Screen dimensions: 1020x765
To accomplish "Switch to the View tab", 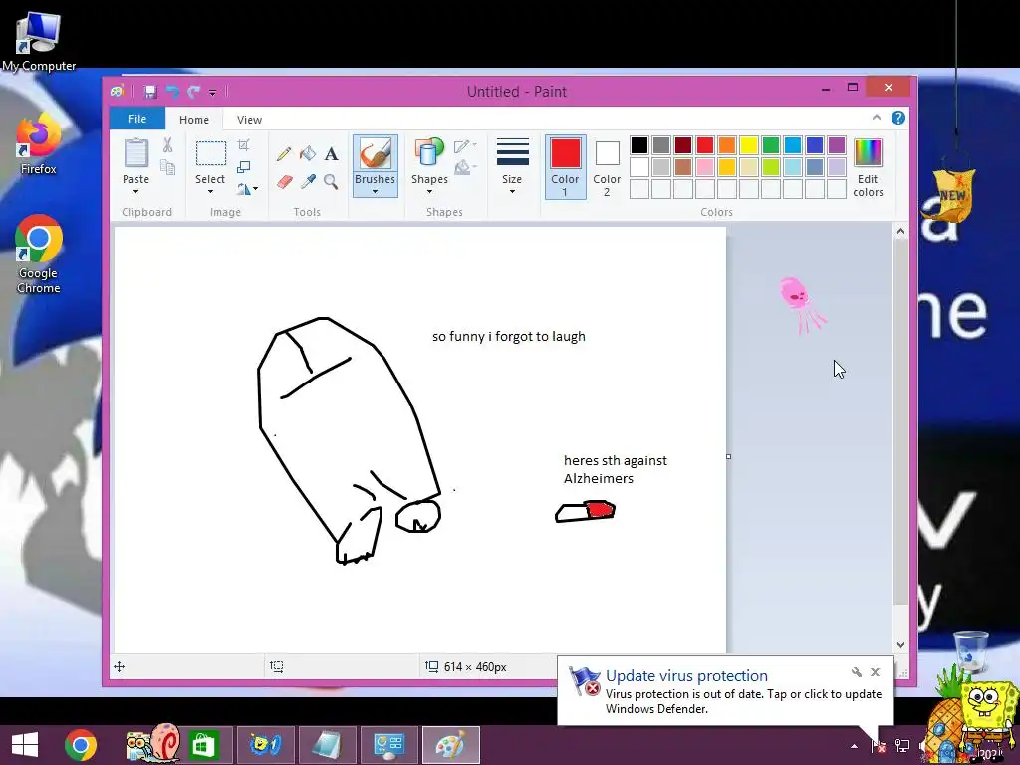I will click(x=249, y=120).
